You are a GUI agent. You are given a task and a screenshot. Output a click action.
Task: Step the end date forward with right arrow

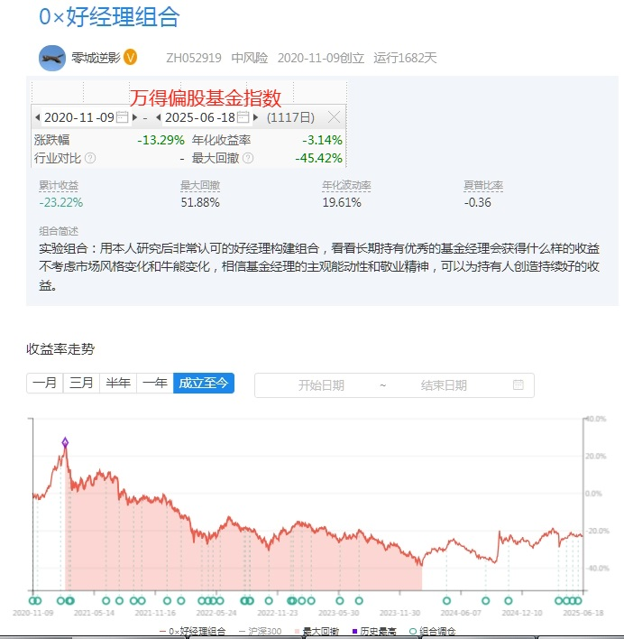(x=255, y=117)
